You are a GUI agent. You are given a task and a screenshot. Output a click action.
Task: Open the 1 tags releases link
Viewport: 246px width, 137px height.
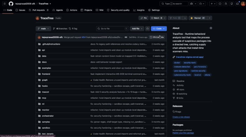pos(177,112)
